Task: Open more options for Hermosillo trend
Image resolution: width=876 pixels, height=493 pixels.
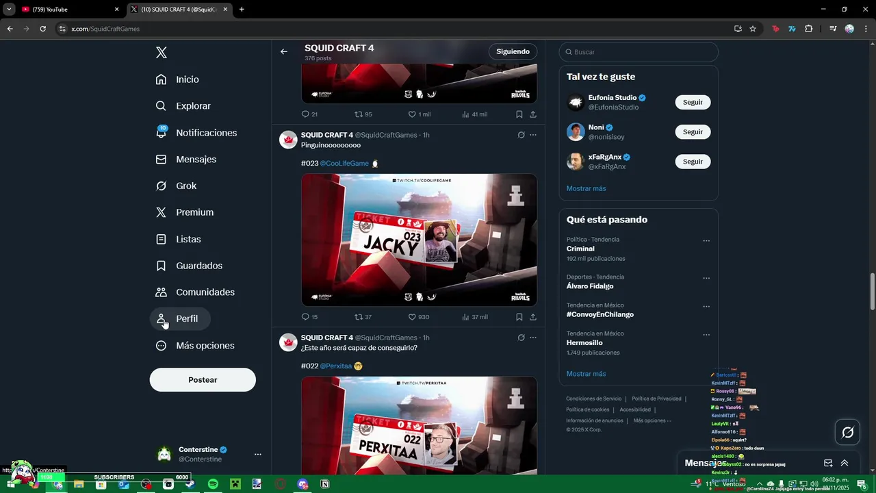Action: click(x=706, y=335)
